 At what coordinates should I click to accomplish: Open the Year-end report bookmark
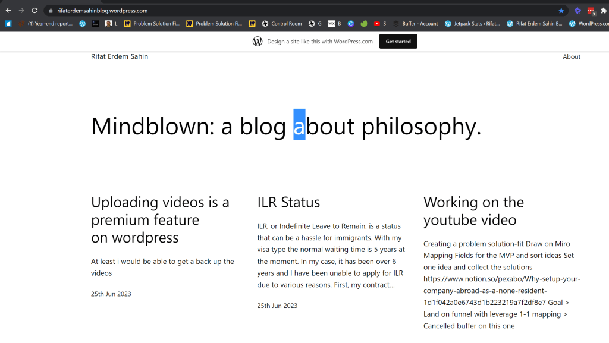pos(46,24)
